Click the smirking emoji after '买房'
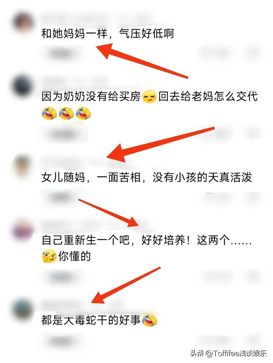Screen dimensions: 273x363 pyautogui.click(x=150, y=97)
